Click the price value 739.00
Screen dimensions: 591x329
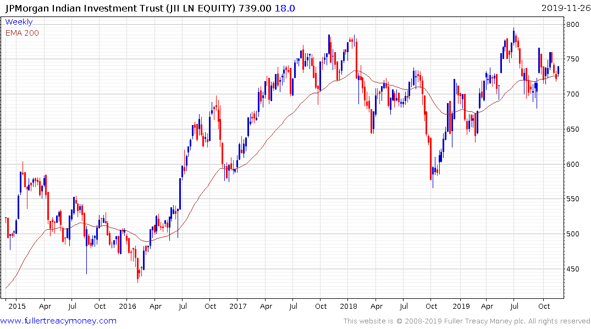pos(255,8)
